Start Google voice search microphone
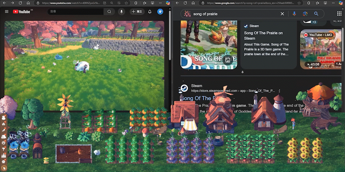This screenshot has width=345, height=172. [294, 14]
